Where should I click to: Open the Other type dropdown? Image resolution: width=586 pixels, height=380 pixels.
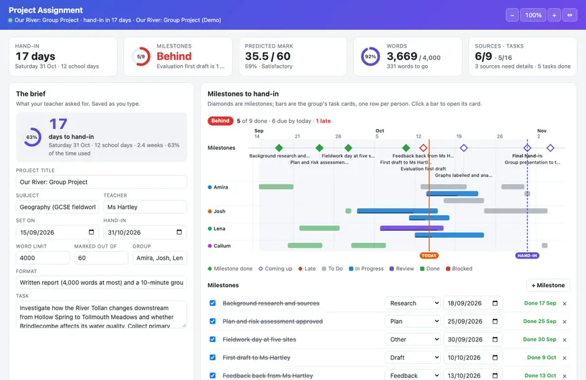[x=412, y=339]
